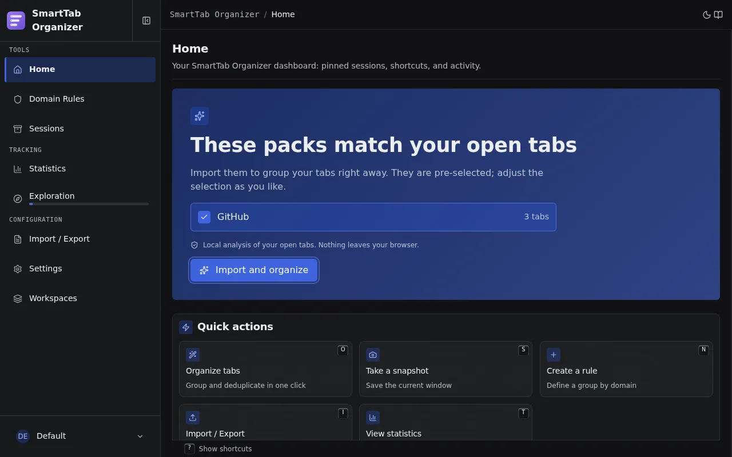Click the chart icon on View statistics card
Screen dimensions: 732x457
(373, 418)
